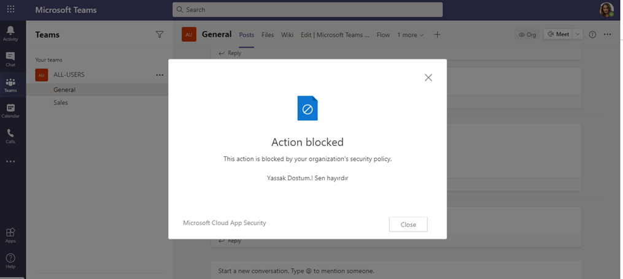Expand the 1 more tabs dropdown
Image resolution: width=623 pixels, height=279 pixels.
click(x=411, y=35)
